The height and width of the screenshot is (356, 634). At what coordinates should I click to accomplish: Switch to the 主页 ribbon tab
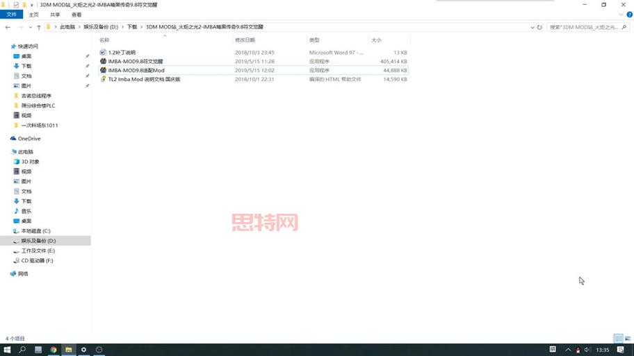coord(33,15)
